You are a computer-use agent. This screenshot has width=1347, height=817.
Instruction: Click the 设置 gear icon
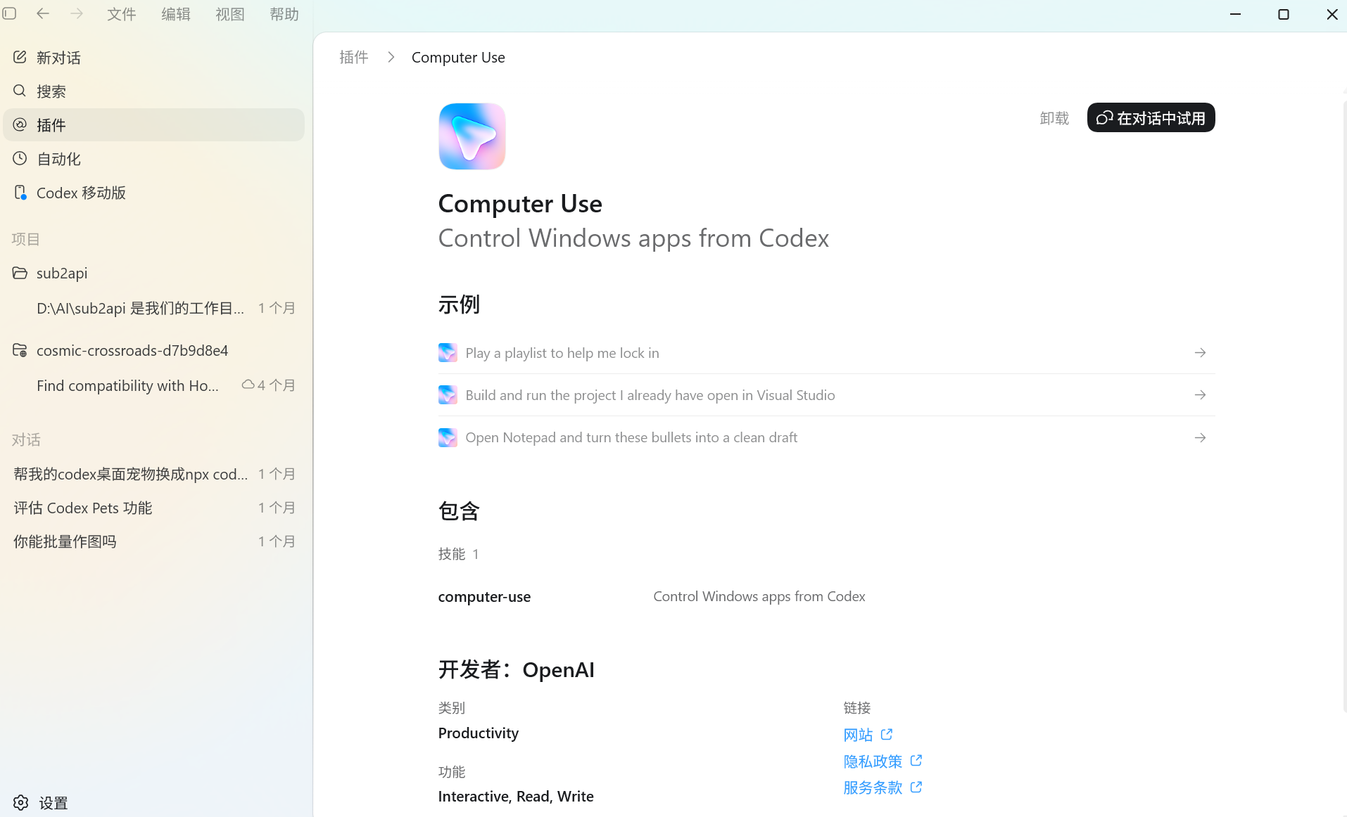point(20,802)
